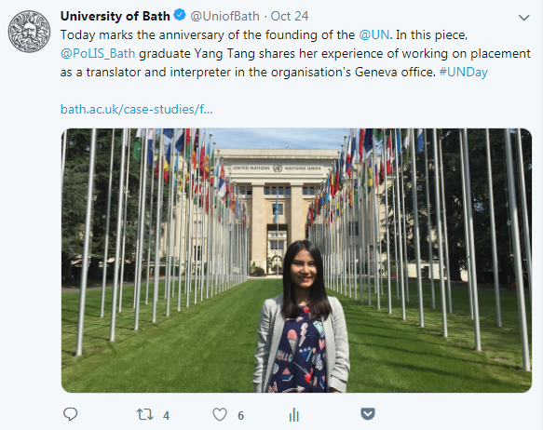543x430 pixels.
Task: Enlarge the UN Geneva photo
Action: point(296,261)
